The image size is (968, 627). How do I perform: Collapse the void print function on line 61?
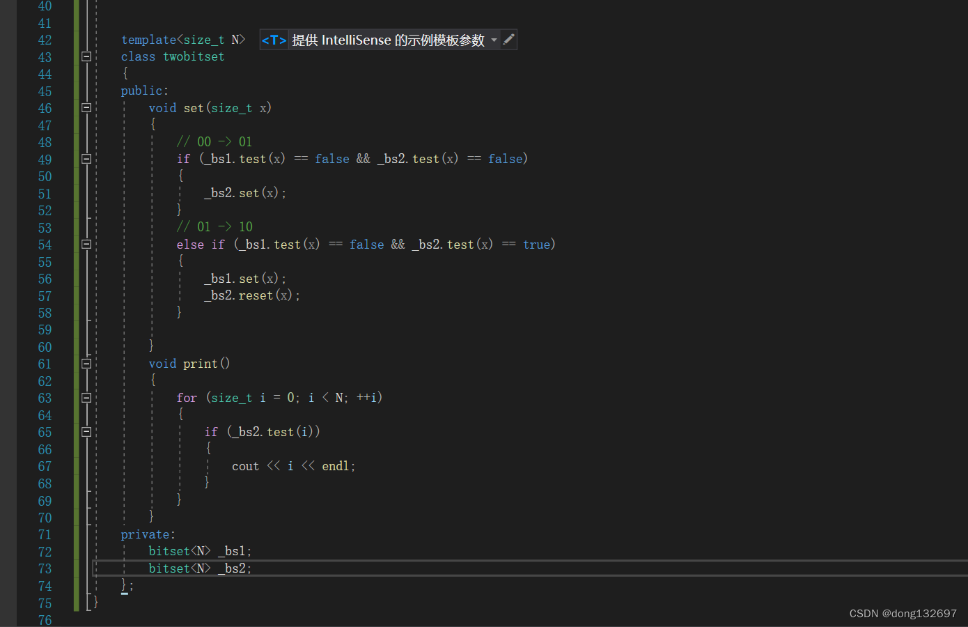click(86, 364)
